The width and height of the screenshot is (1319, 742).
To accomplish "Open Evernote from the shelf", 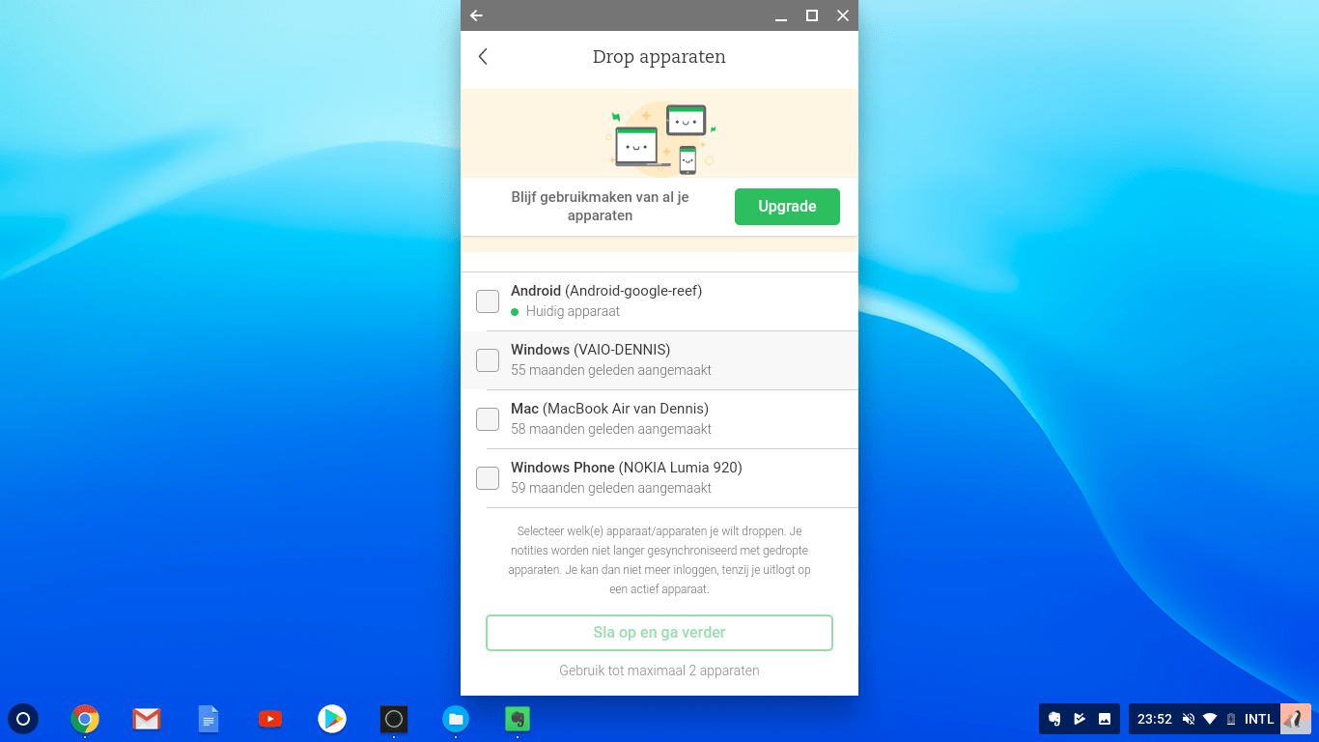I will [x=518, y=719].
